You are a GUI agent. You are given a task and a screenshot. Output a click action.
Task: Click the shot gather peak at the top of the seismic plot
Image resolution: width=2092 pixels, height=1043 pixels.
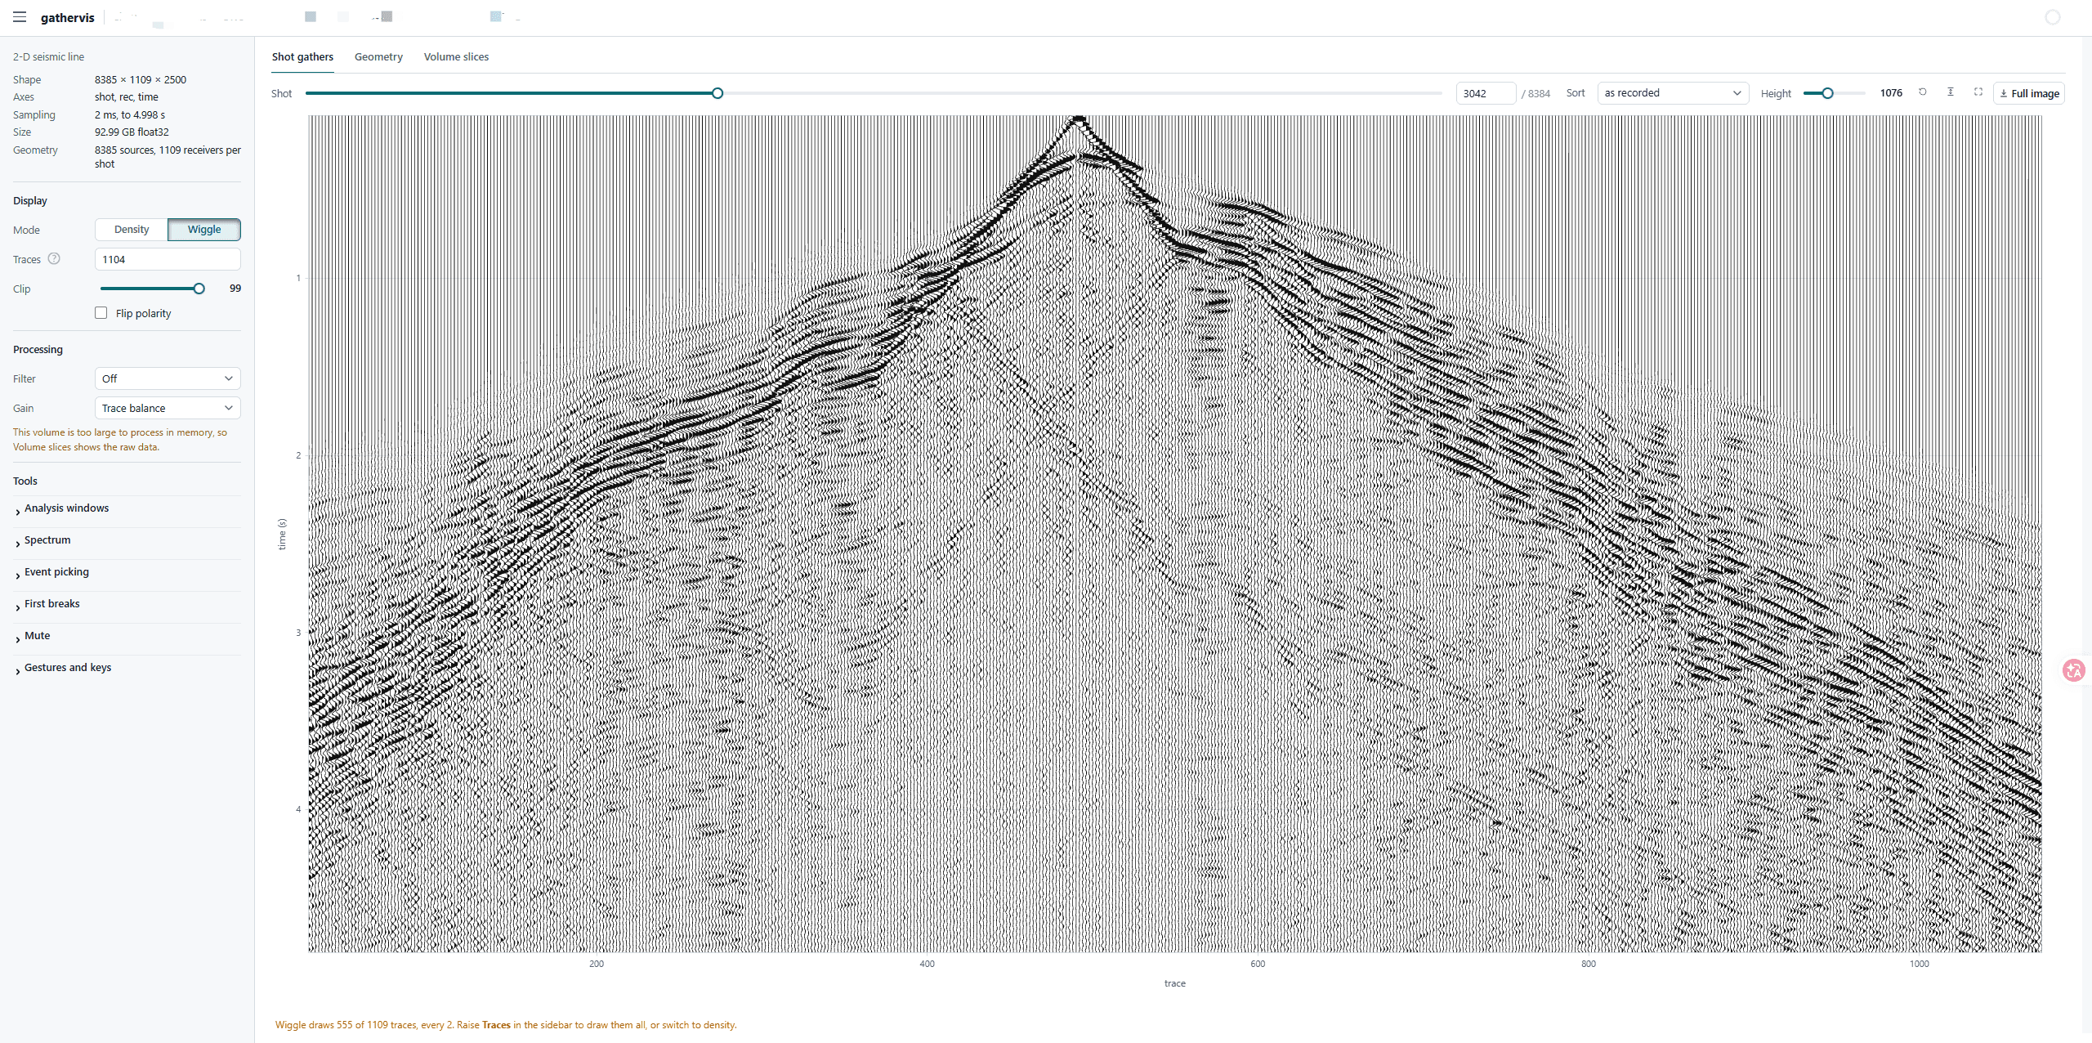[x=1080, y=120]
